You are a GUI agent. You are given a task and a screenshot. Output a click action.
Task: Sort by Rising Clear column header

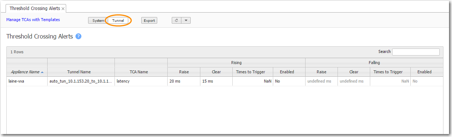click(216, 72)
